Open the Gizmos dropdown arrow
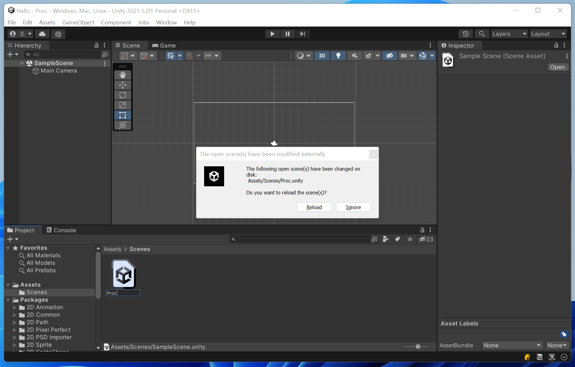The height and width of the screenshot is (367, 575). (x=432, y=56)
